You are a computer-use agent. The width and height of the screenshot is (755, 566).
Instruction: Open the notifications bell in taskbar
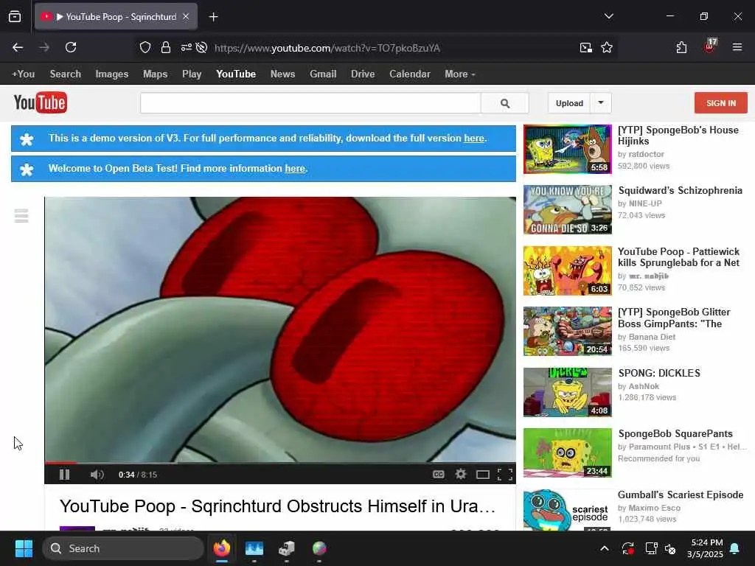(735, 548)
